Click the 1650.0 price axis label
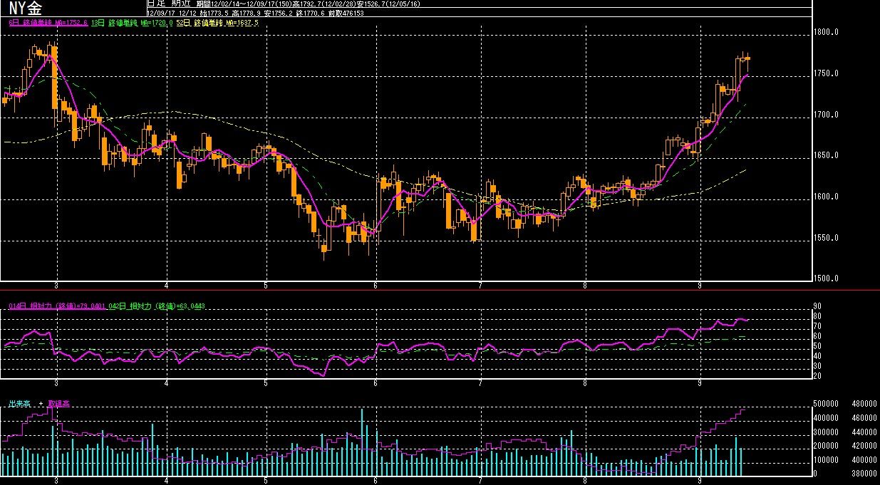The width and height of the screenshot is (880, 485). click(827, 156)
